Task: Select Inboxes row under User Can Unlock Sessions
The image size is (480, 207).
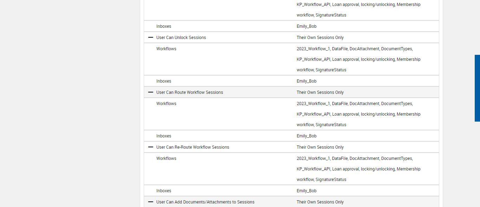Action: [164, 81]
